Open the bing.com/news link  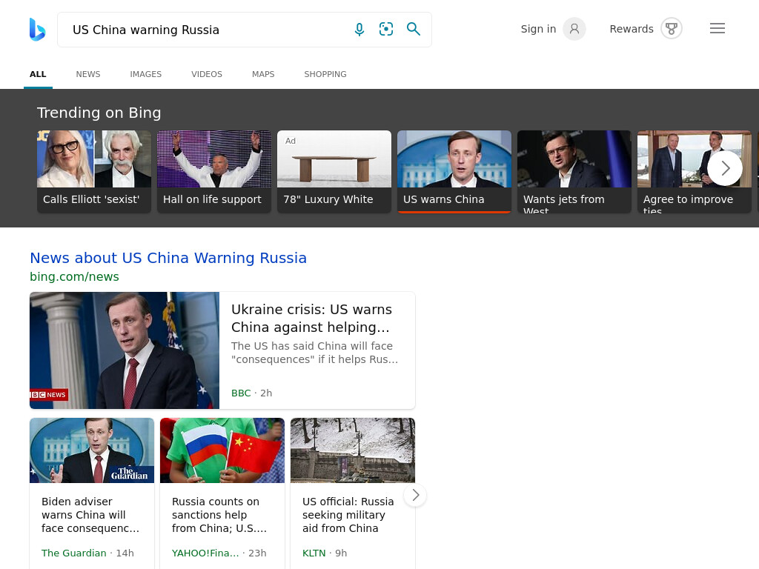pyautogui.click(x=74, y=277)
